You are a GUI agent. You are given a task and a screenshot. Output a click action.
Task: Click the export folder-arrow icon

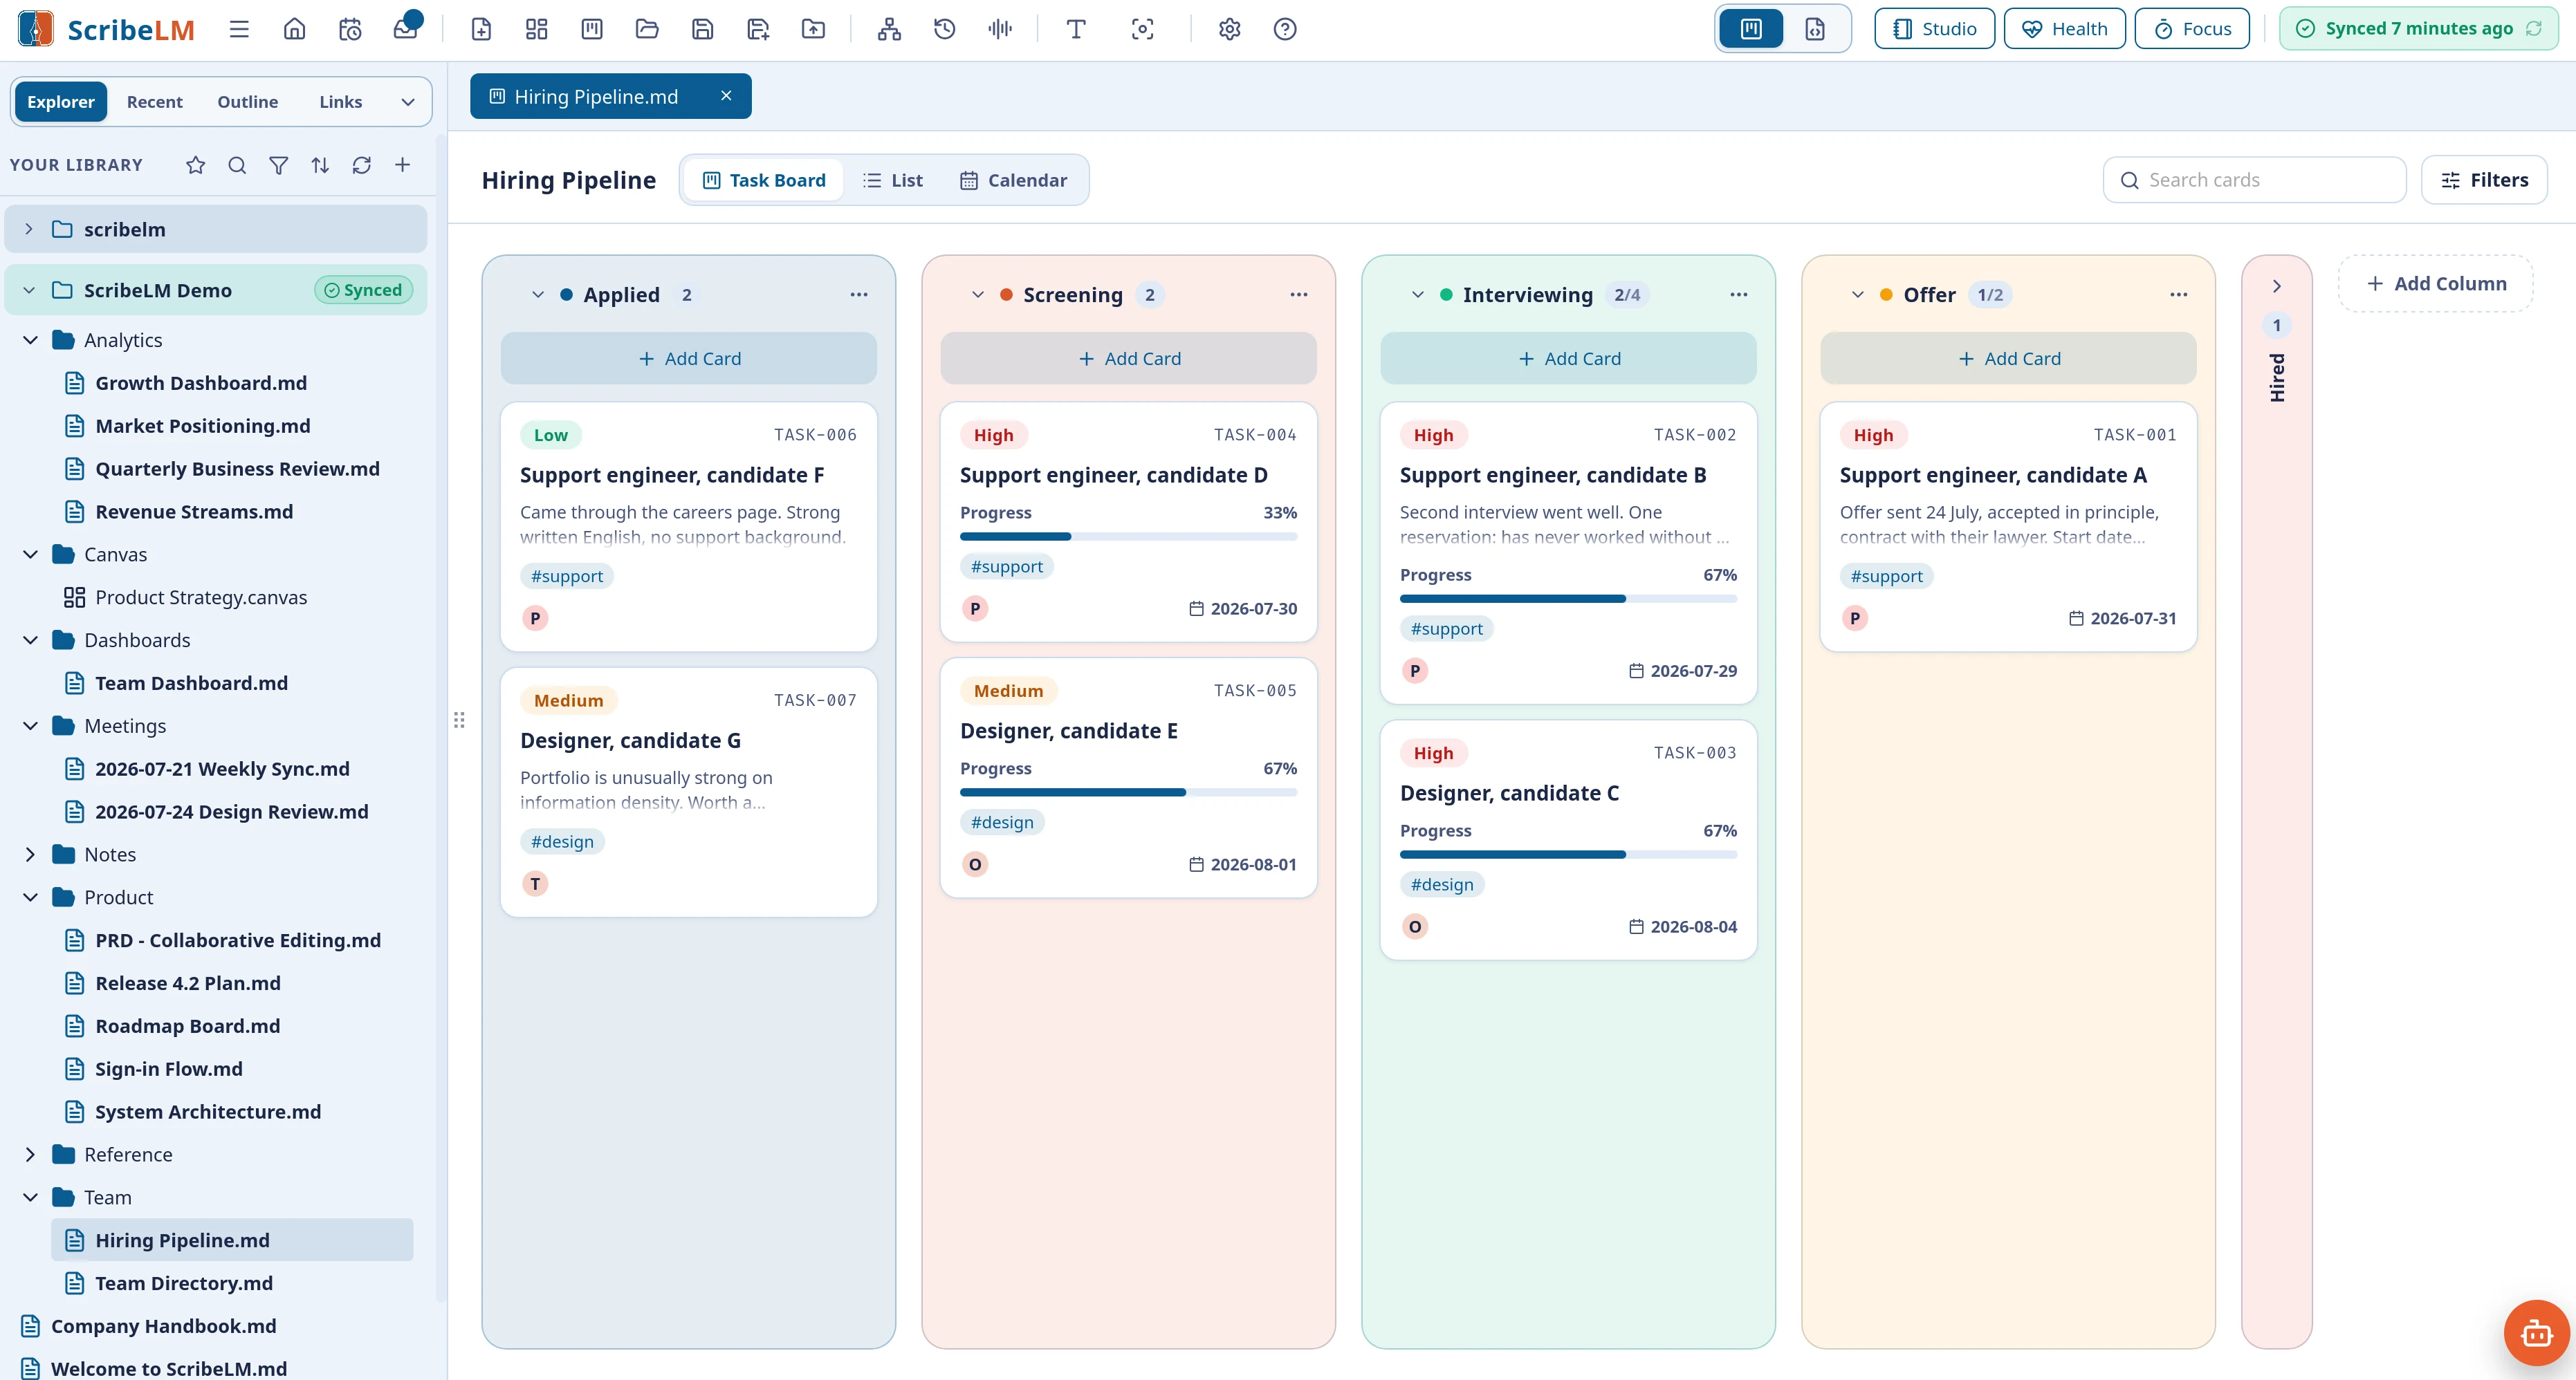[814, 29]
